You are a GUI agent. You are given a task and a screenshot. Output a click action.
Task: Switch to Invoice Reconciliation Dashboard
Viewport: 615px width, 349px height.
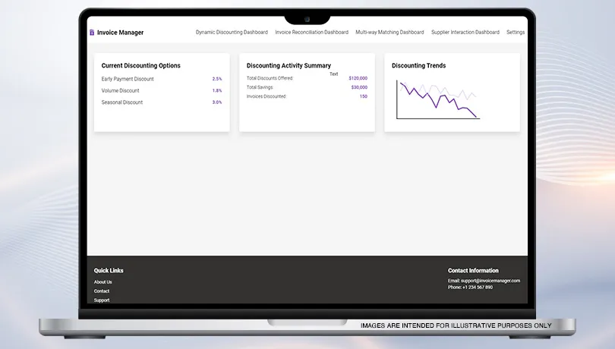311,33
